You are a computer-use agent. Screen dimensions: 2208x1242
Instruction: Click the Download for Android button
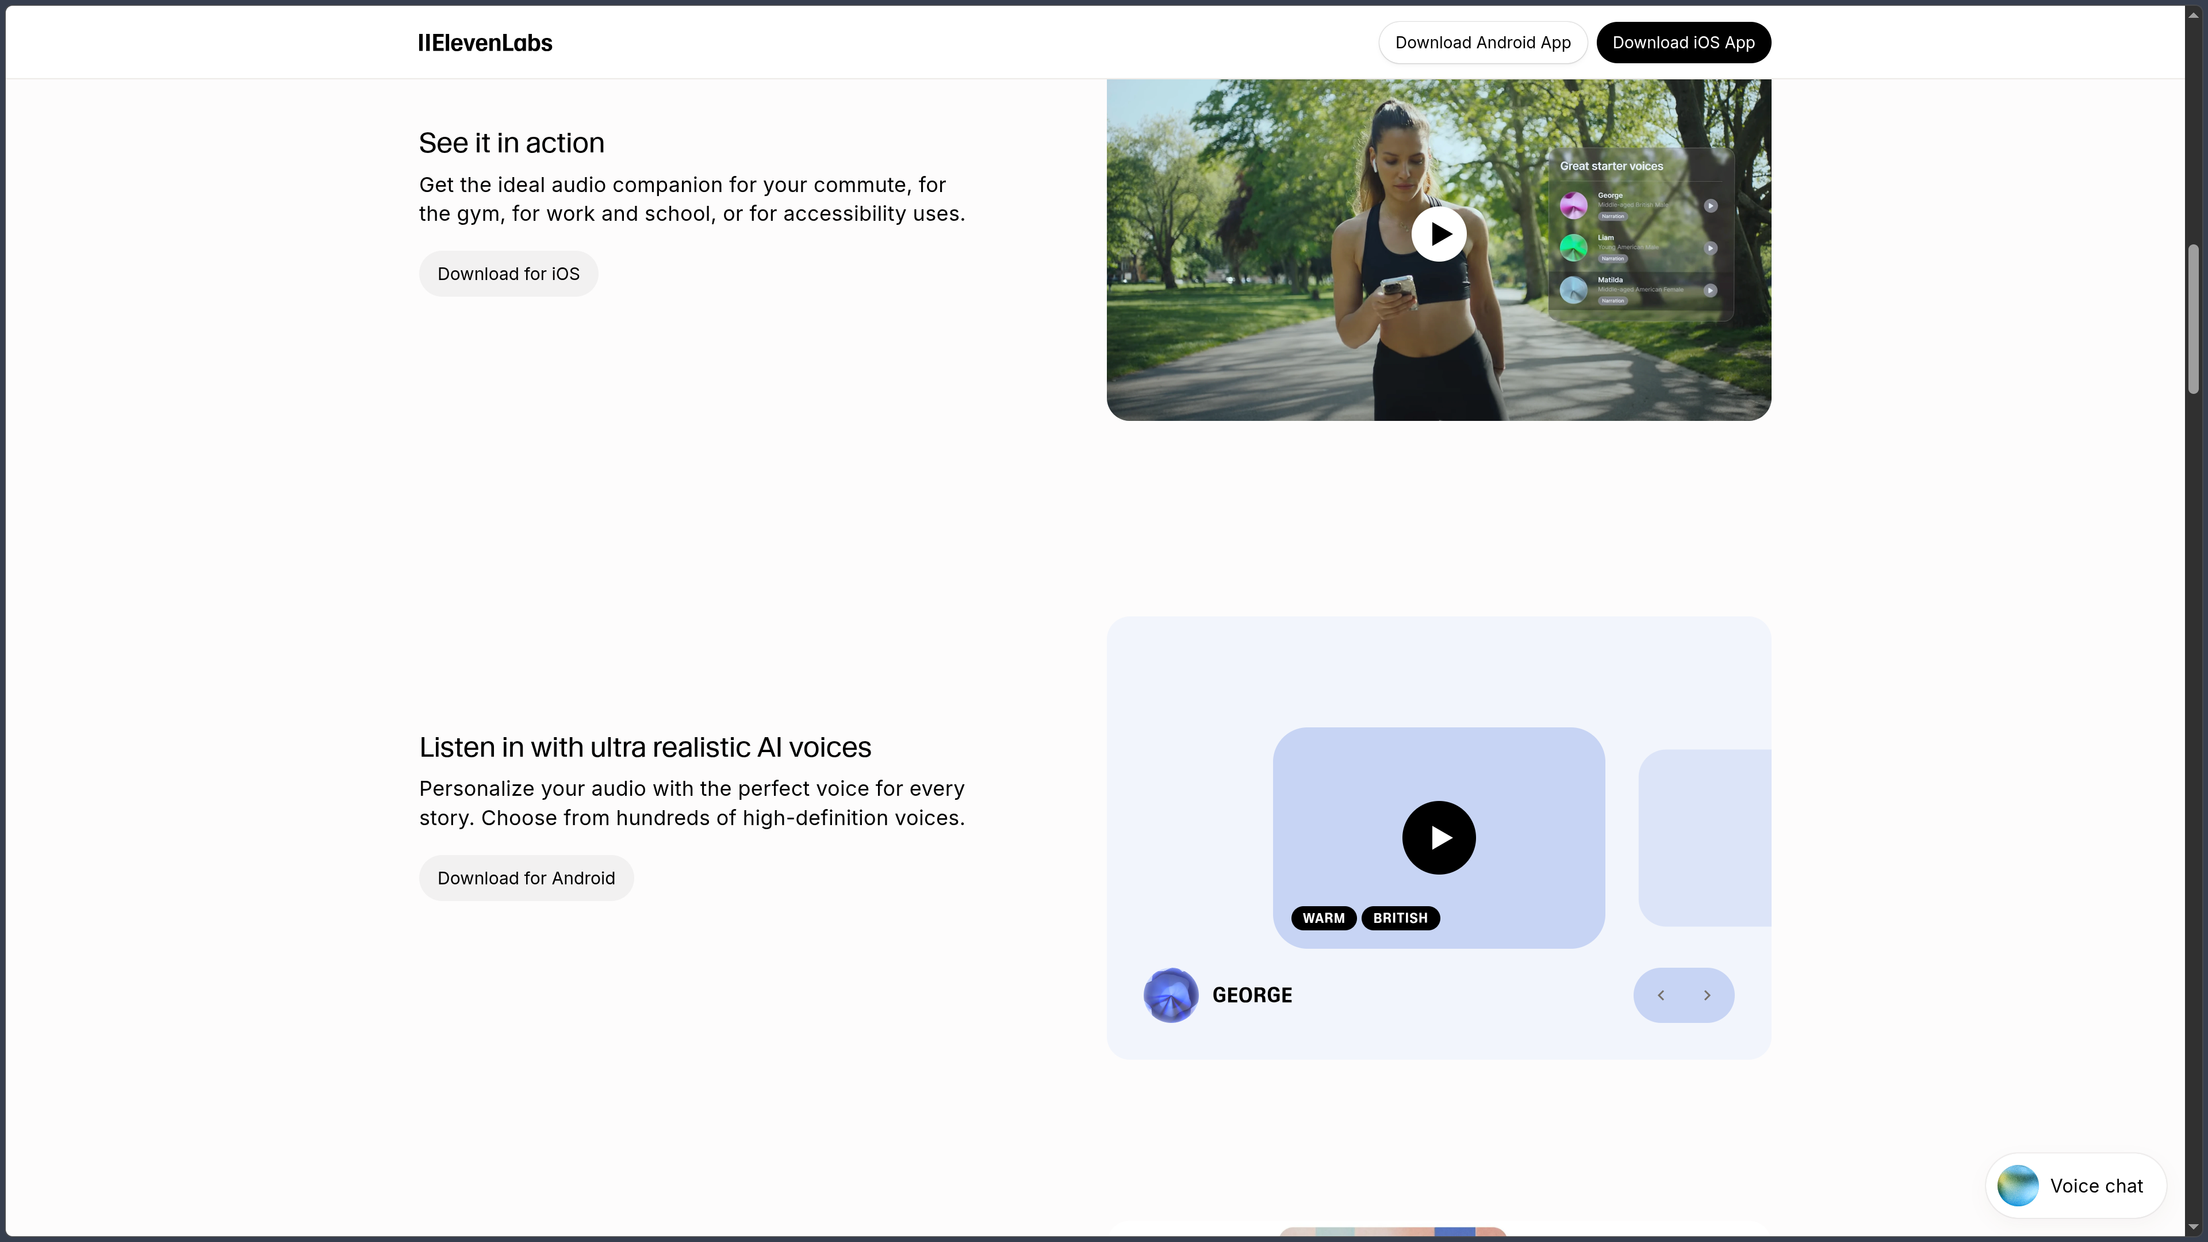(526, 877)
